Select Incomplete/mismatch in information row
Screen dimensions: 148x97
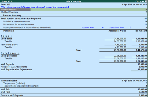point(74,27)
